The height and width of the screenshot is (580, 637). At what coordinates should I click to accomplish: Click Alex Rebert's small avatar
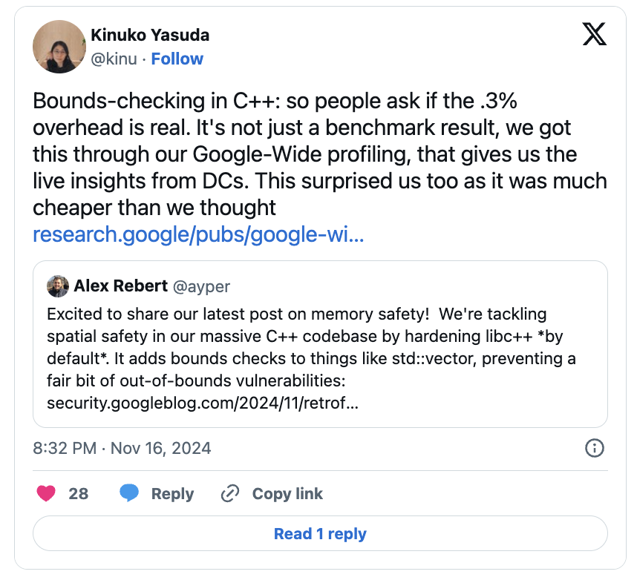point(58,286)
